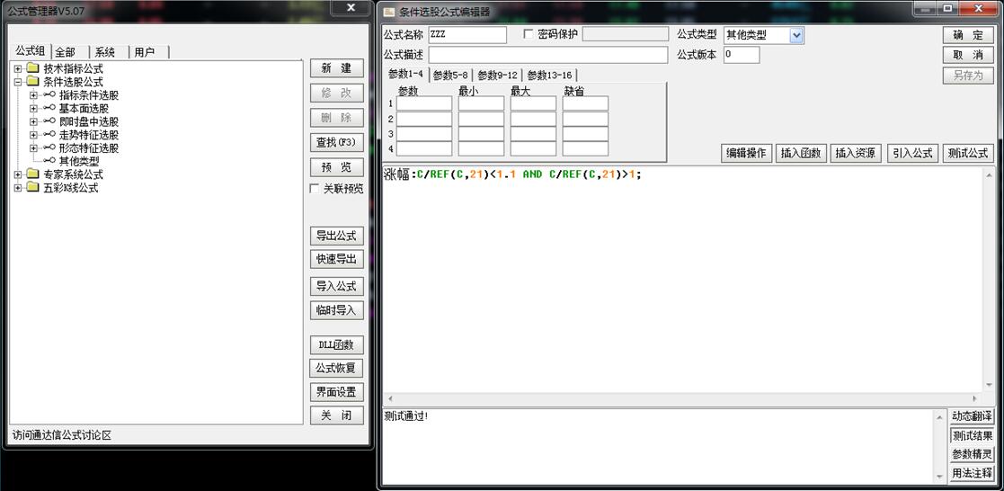The height and width of the screenshot is (491, 1004).
Task: Expand the 走势特征选股 node
Action: (x=33, y=135)
